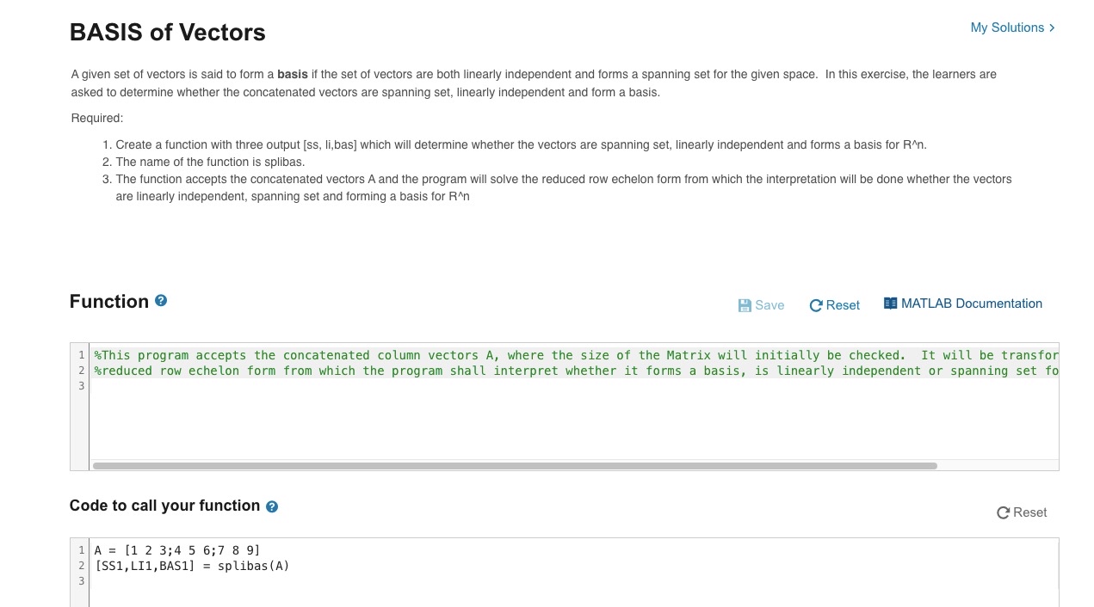The width and height of the screenshot is (1094, 607).
Task: Click Reset in the Function toolbar
Action: coord(834,305)
